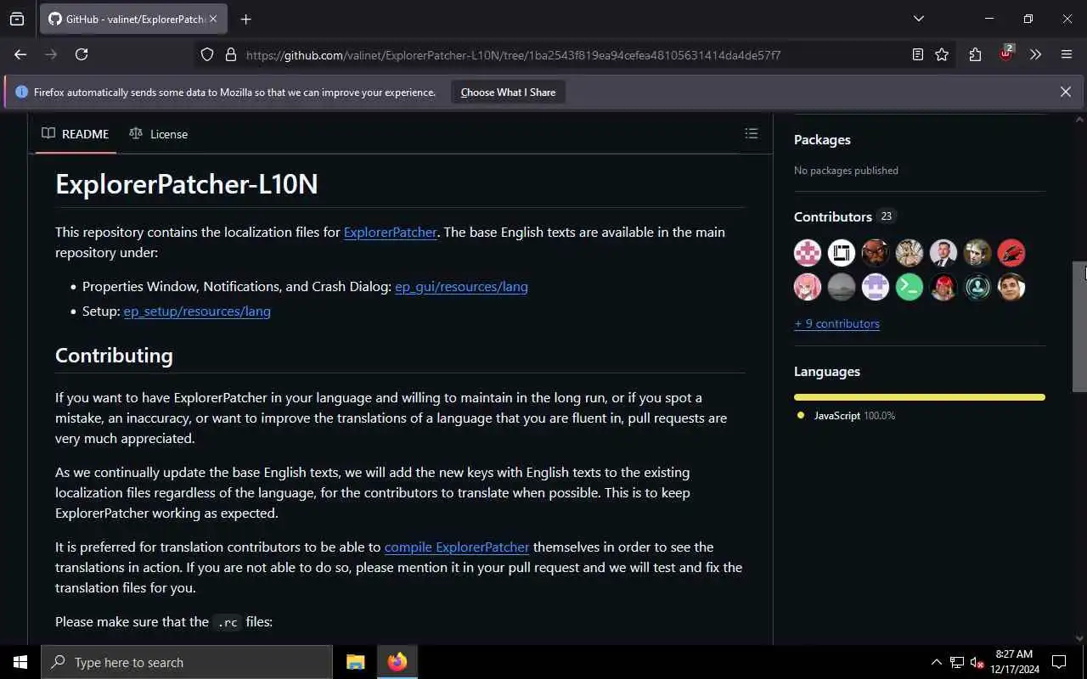This screenshot has width=1087, height=679.
Task: Open the README outline list icon
Action: point(751,133)
